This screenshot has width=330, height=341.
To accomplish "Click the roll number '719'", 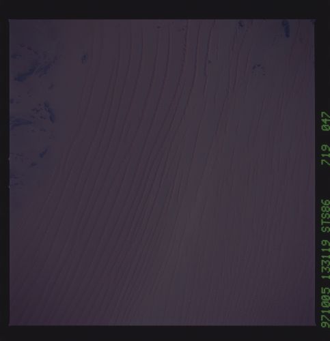I will pyautogui.click(x=325, y=154).
